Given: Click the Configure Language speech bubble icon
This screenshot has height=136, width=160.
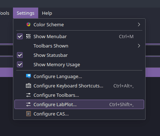Looking at the screenshot, I should tap(28, 76).
